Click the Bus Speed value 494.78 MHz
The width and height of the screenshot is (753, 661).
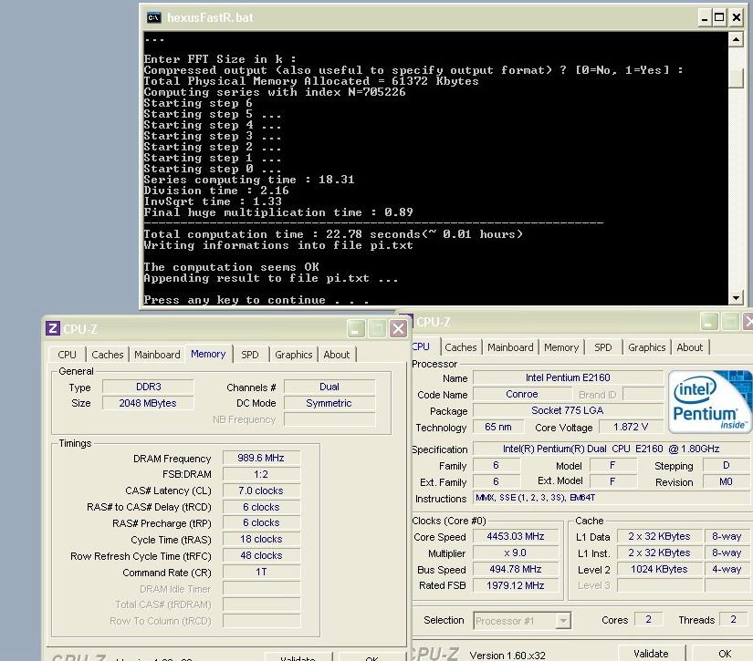coord(516,569)
